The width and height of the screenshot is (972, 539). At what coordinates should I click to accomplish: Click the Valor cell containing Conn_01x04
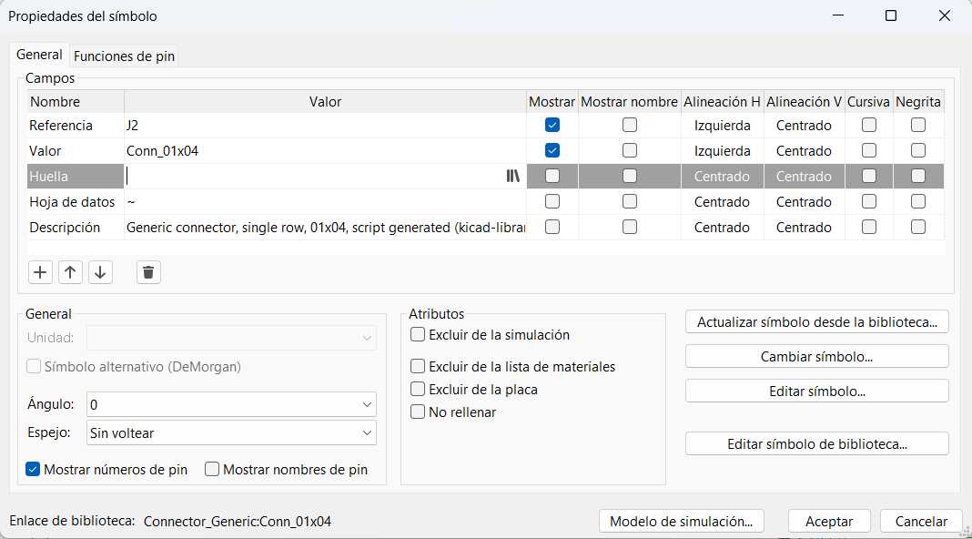point(324,151)
